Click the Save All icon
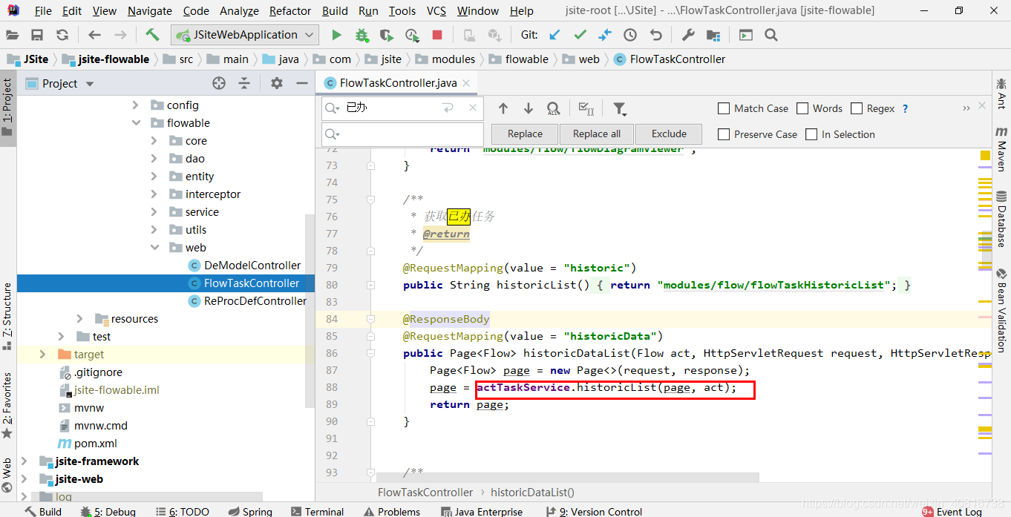Screen dimensions: 1011x517 pos(37,35)
